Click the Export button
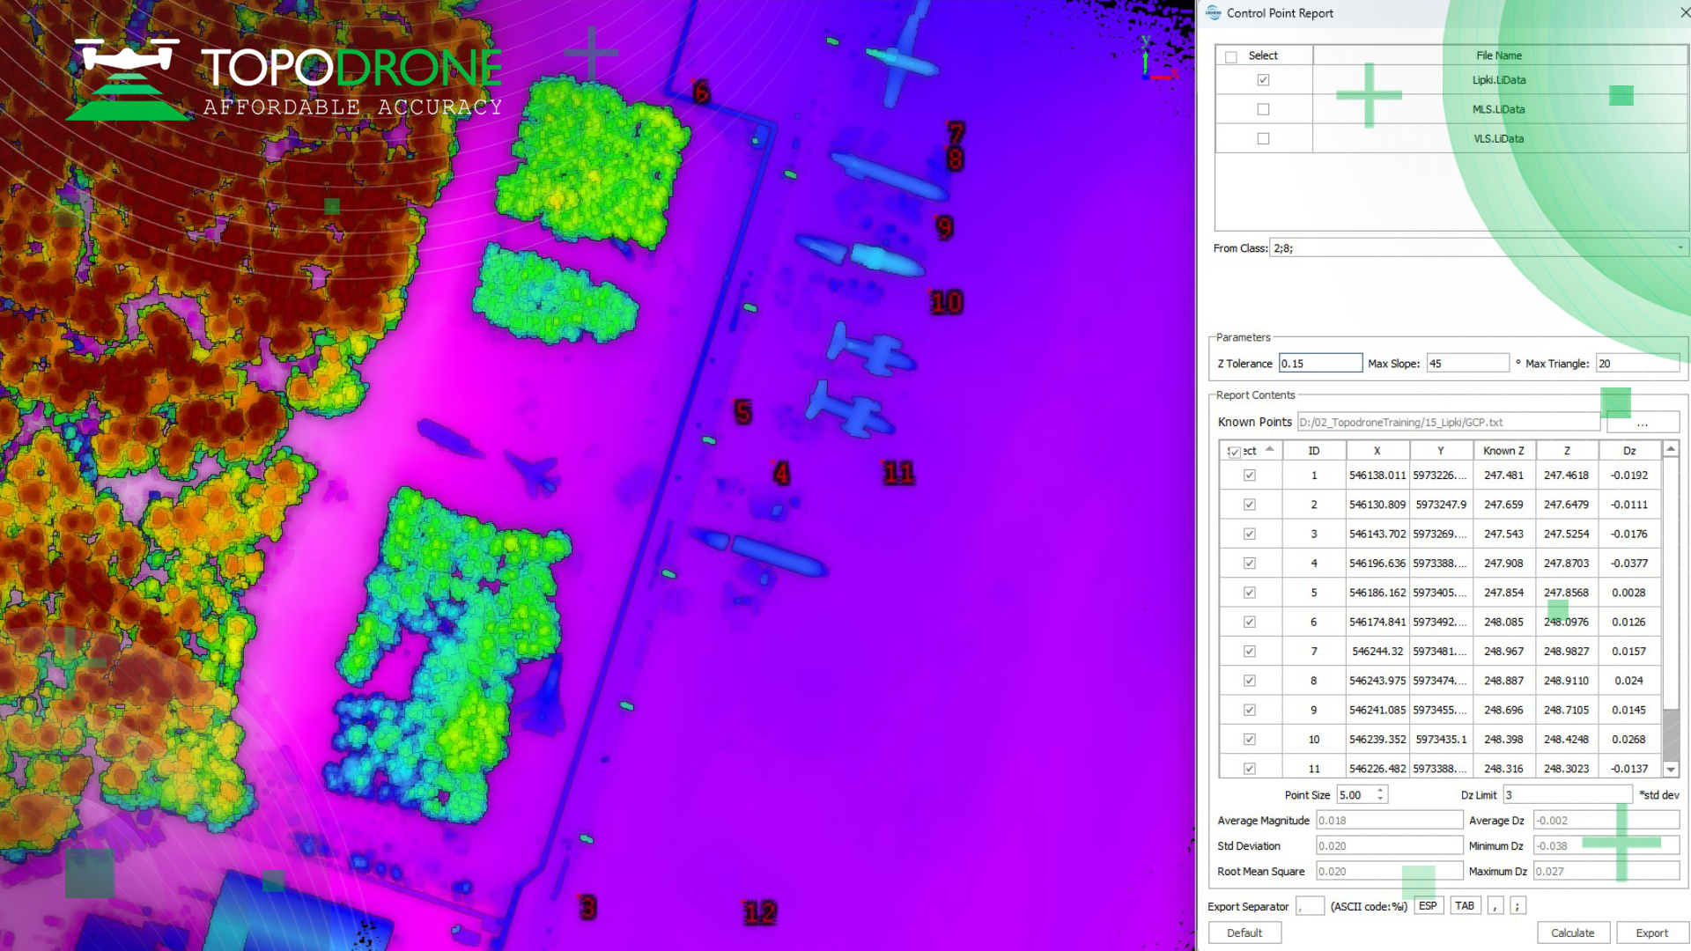Image resolution: width=1691 pixels, height=951 pixels. pyautogui.click(x=1651, y=933)
